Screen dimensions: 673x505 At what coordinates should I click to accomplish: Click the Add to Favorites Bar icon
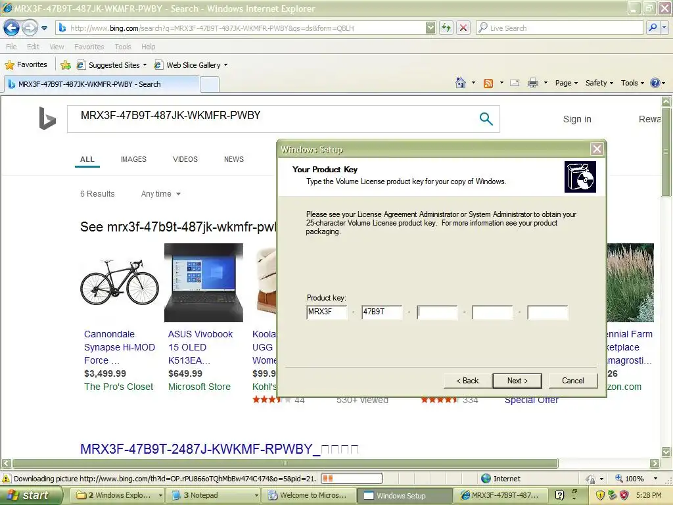click(66, 65)
